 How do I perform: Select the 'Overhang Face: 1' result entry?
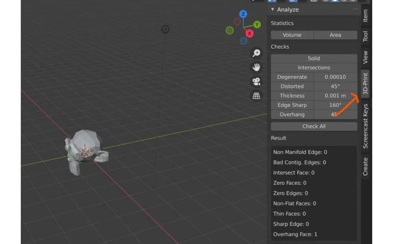[295, 234]
